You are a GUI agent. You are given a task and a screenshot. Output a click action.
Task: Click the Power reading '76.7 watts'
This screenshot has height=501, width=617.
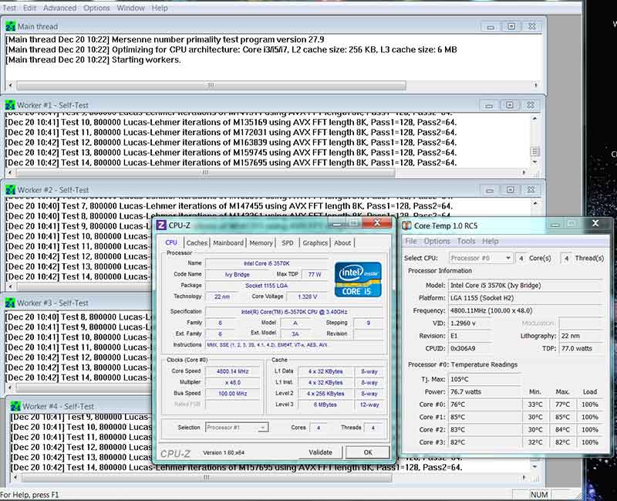(x=485, y=392)
